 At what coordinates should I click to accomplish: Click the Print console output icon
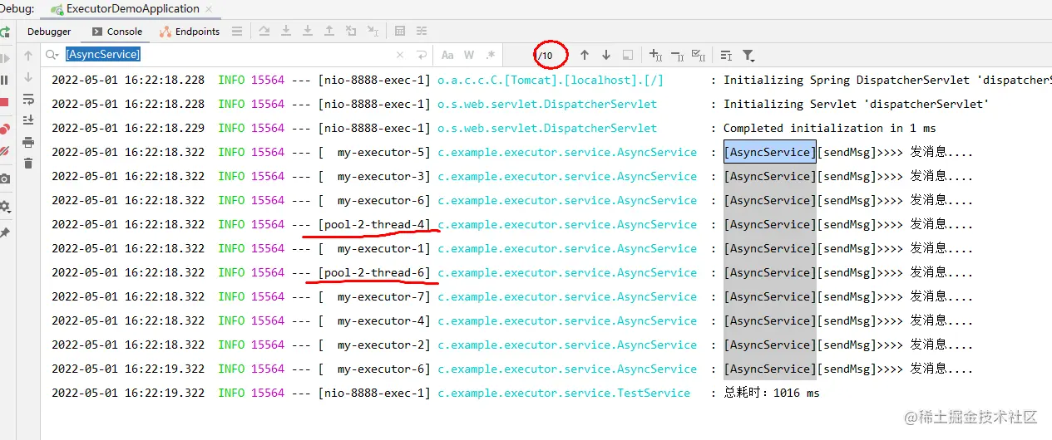tap(28, 142)
